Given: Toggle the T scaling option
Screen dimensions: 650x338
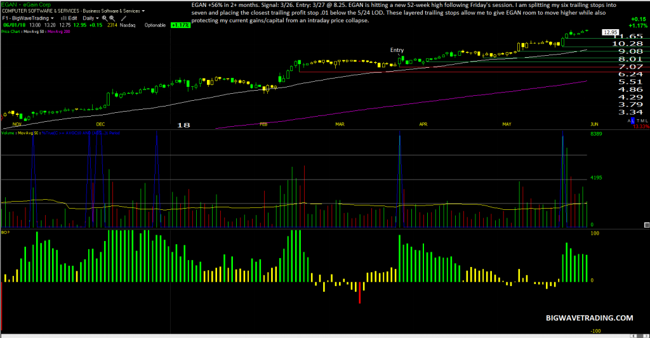Looking at the screenshot, I should (638, 121).
